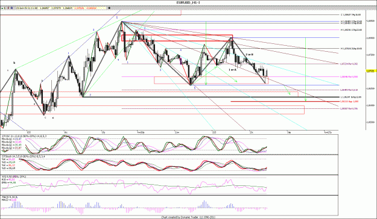Click the magenta-line 'H' level label at right
Screen dimensions: 377x219
click(351, 30)
